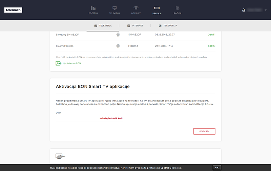Open the Računi nav icon
The width and height of the screenshot is (271, 171).
178,10
